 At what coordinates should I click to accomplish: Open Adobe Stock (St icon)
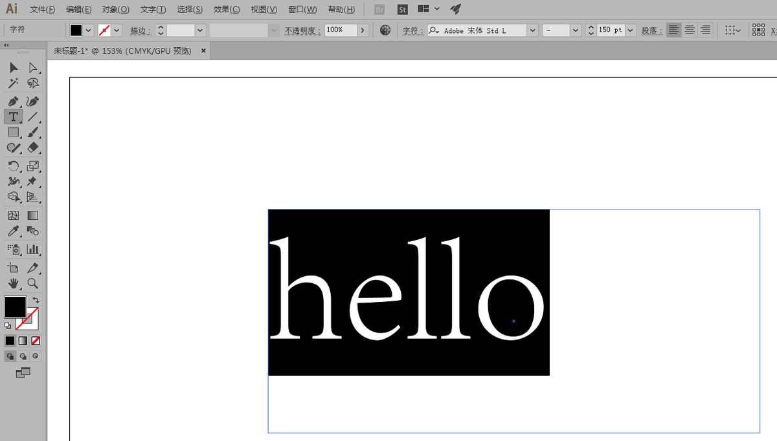coord(402,10)
